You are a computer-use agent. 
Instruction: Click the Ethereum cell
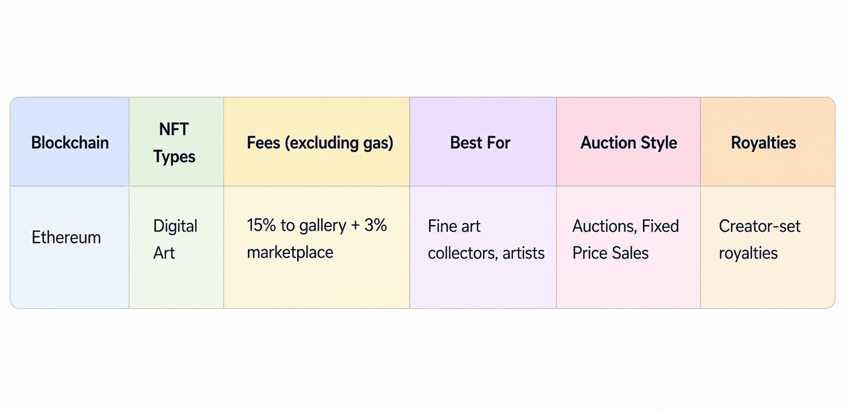click(70, 247)
